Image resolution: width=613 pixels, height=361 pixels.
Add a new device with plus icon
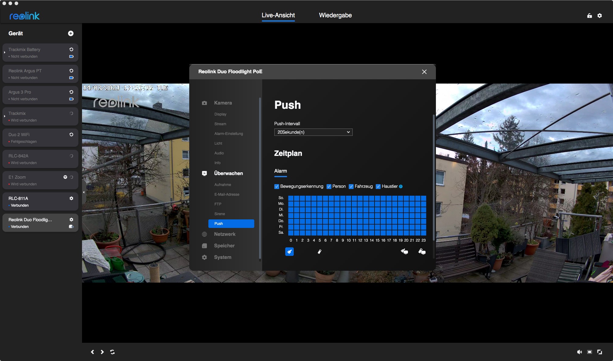[70, 33]
